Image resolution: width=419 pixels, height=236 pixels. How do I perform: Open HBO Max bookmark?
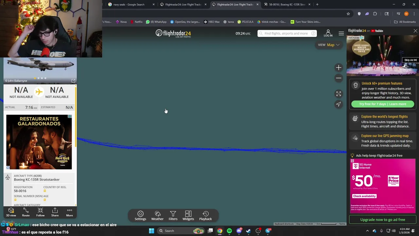[211, 22]
